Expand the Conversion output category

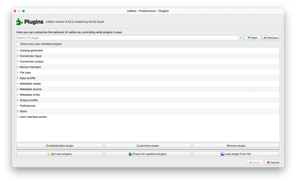[18, 61]
